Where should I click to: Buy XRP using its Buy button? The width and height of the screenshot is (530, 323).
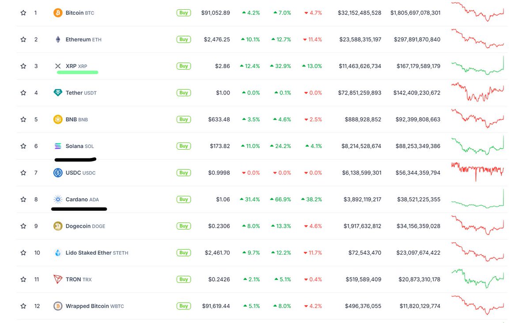coord(184,66)
